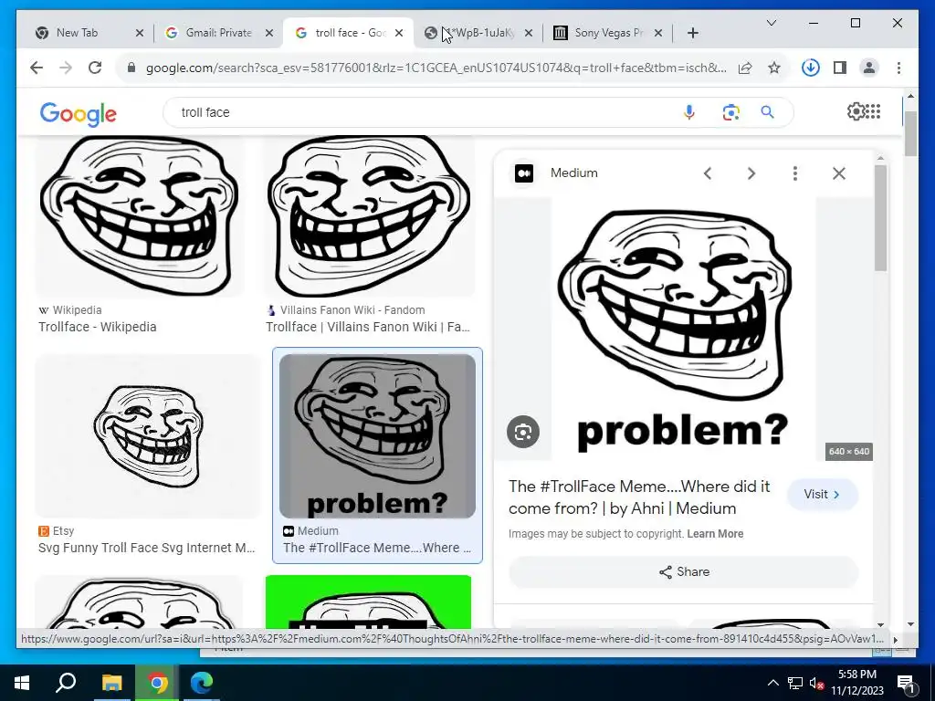Lens search inside previewed image
This screenshot has width=935, height=701.
523,432
